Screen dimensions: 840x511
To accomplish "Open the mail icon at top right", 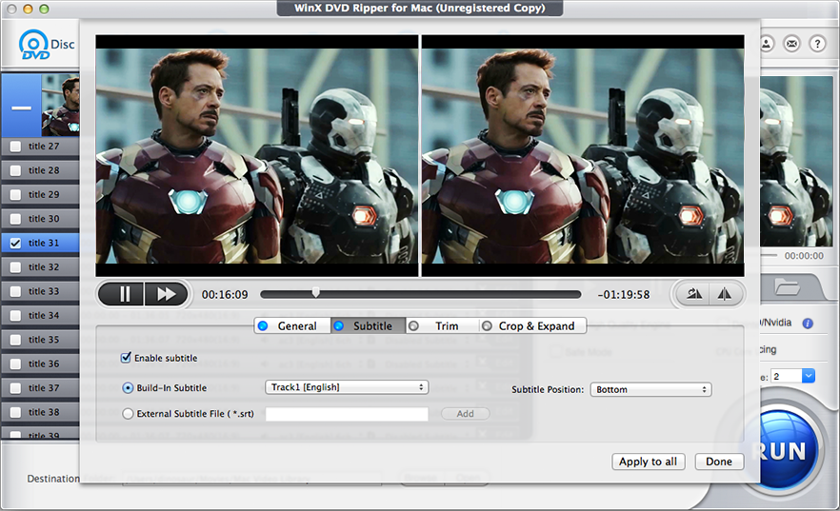I will coord(791,44).
